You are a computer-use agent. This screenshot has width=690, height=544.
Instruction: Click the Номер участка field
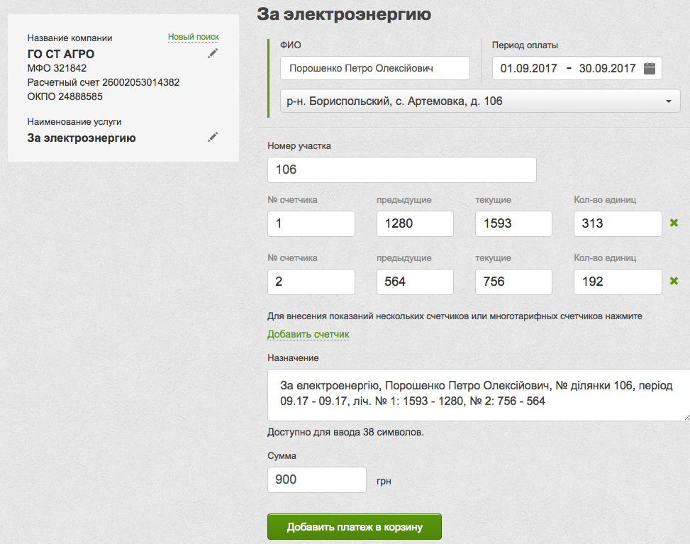click(401, 170)
